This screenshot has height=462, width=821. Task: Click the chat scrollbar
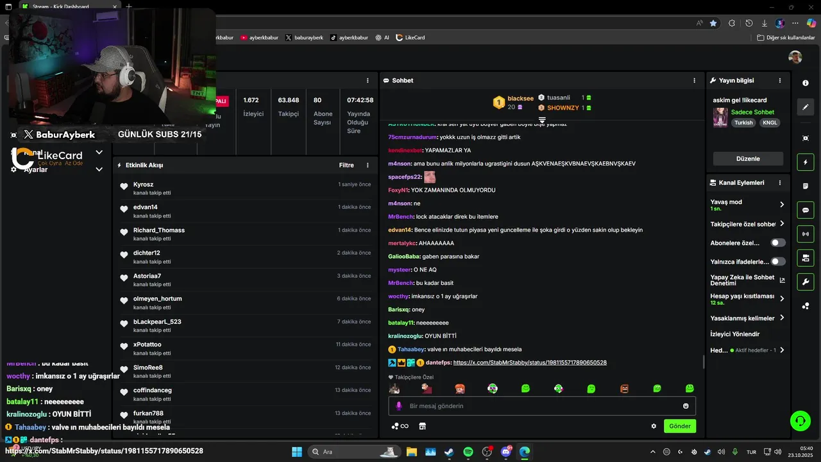tap(704, 362)
